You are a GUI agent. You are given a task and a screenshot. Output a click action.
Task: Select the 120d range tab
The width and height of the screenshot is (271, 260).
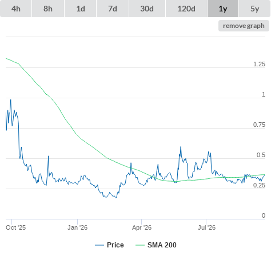coord(186,9)
